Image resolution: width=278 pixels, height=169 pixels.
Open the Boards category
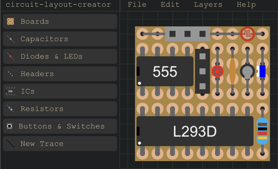60,21
